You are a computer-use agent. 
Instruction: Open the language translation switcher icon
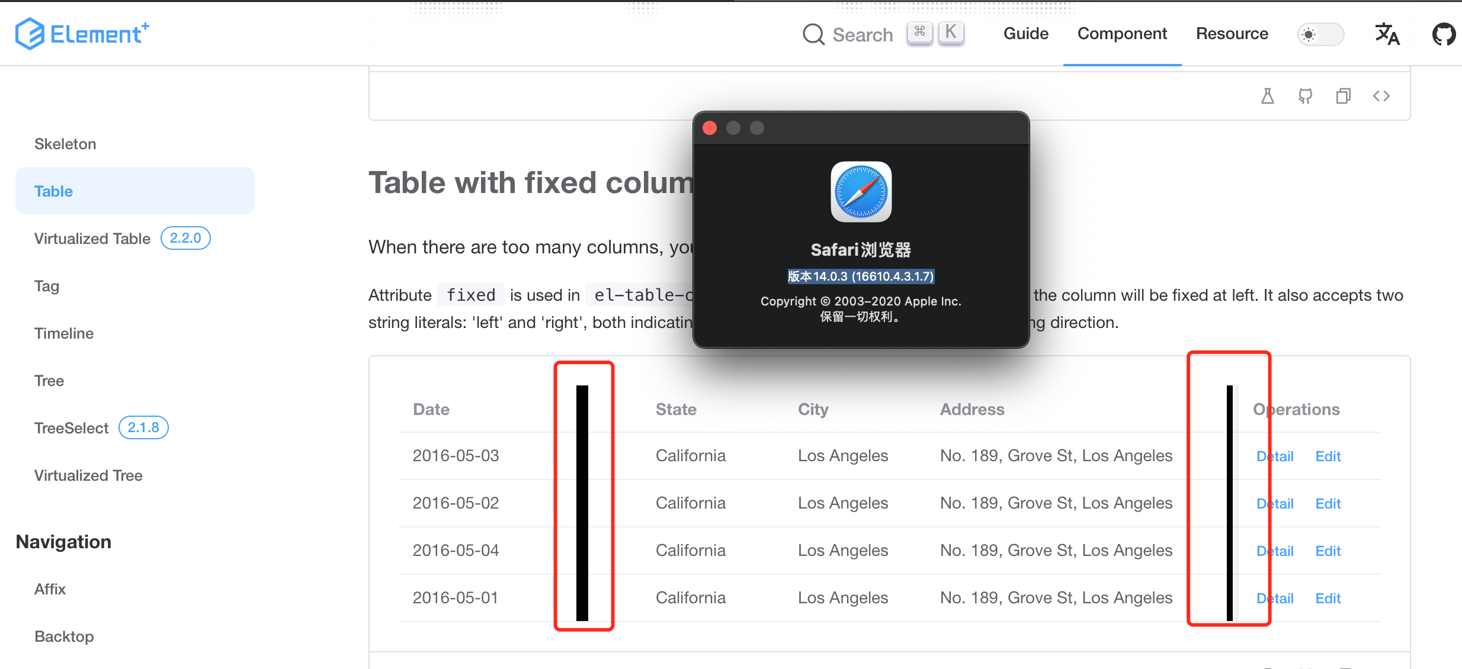pos(1387,34)
